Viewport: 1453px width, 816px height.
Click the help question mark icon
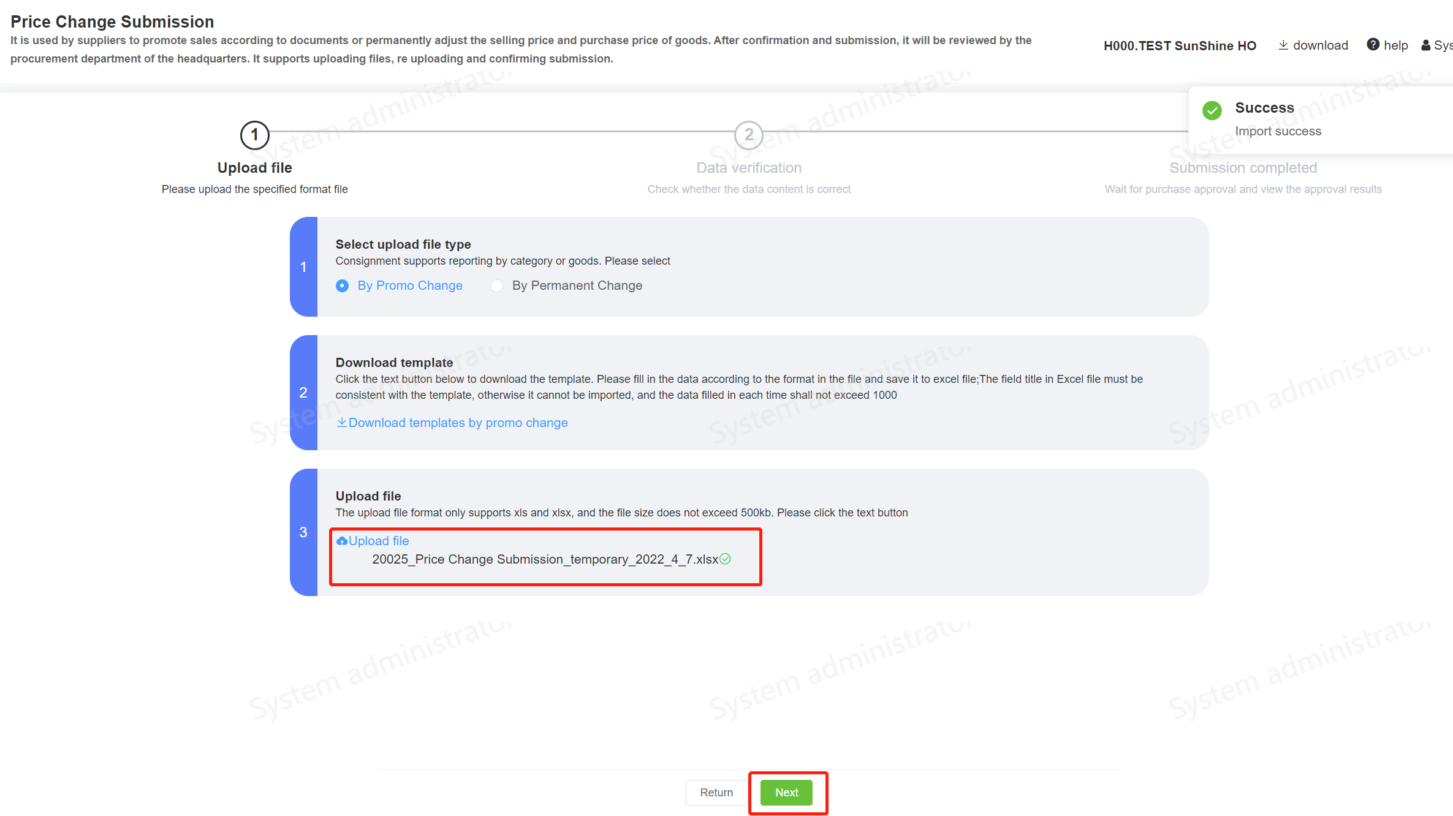coord(1373,45)
